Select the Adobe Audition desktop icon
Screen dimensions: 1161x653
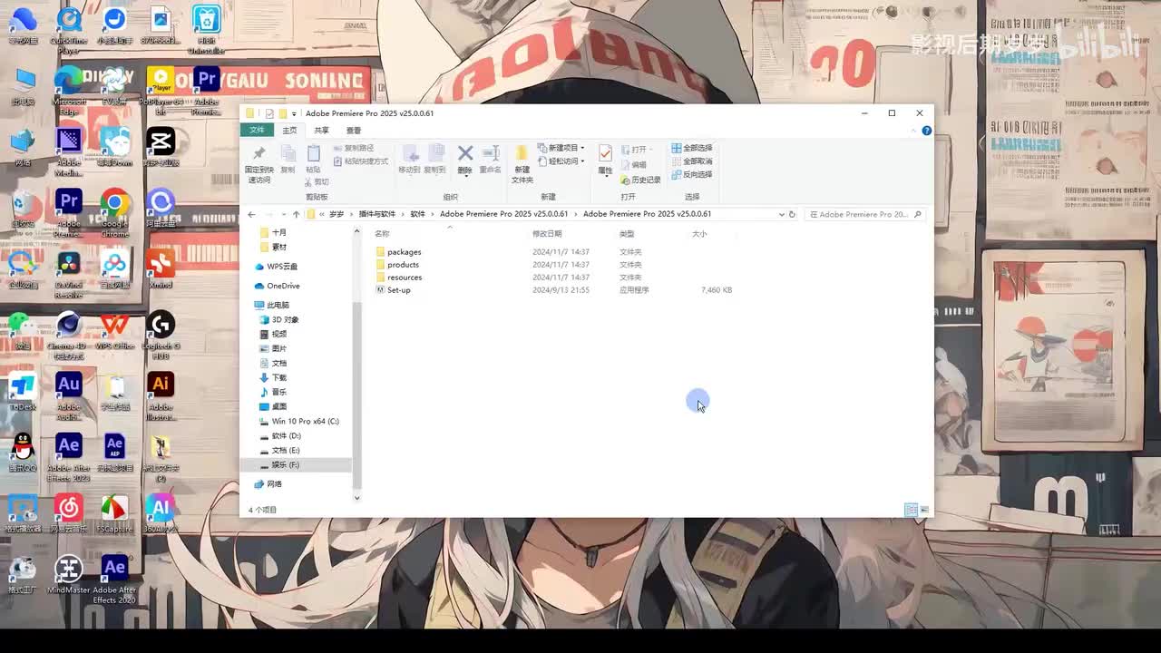point(69,396)
